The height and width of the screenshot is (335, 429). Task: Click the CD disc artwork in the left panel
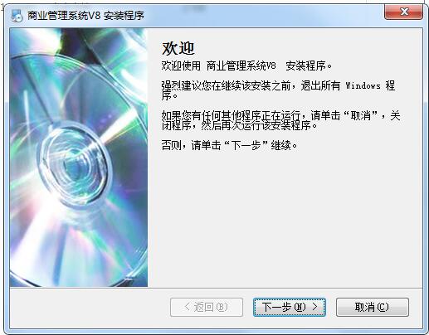point(79,158)
